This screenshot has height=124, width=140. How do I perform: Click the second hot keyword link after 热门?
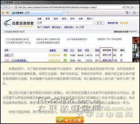click(57, 27)
